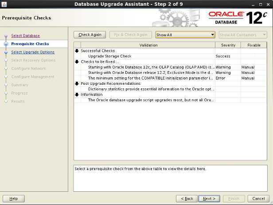Open the window menu icon in title bar
The width and height of the screenshot is (273, 205).
tap(4, 4)
